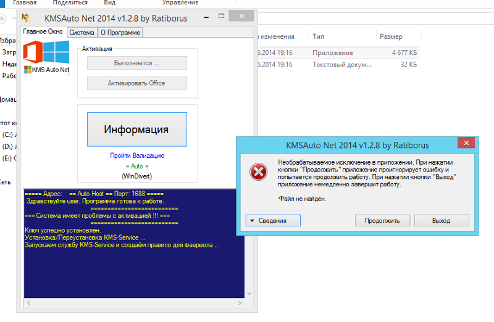The height and width of the screenshot is (322, 494).
Task: Click the 'Система имеет проблемы с активацией' log line
Action: [x=97, y=216]
